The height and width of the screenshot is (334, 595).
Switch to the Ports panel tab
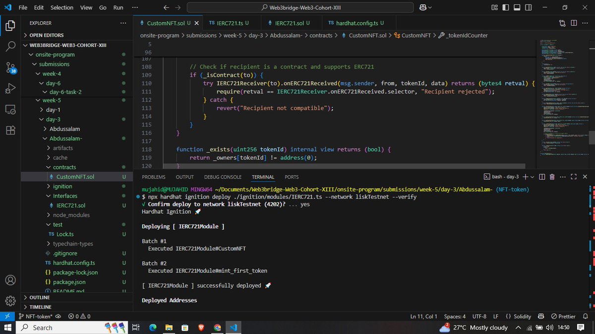click(x=292, y=177)
